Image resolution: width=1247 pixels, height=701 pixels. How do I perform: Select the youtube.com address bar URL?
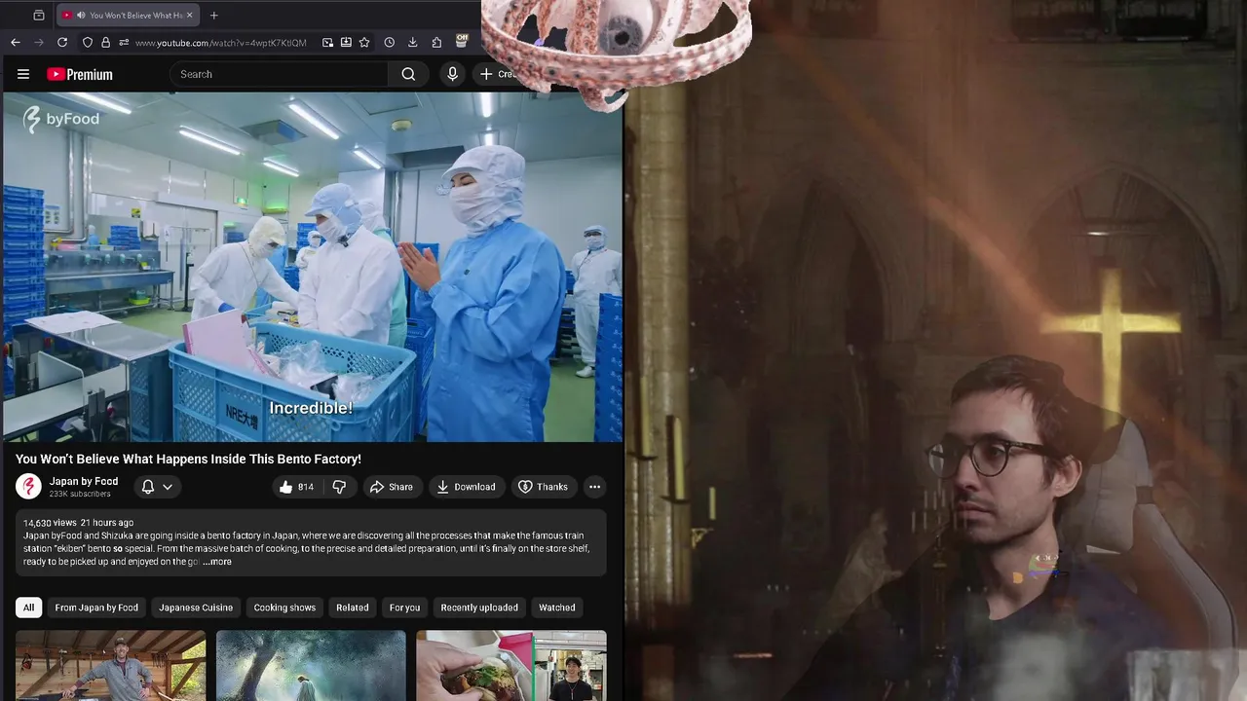[x=220, y=43]
